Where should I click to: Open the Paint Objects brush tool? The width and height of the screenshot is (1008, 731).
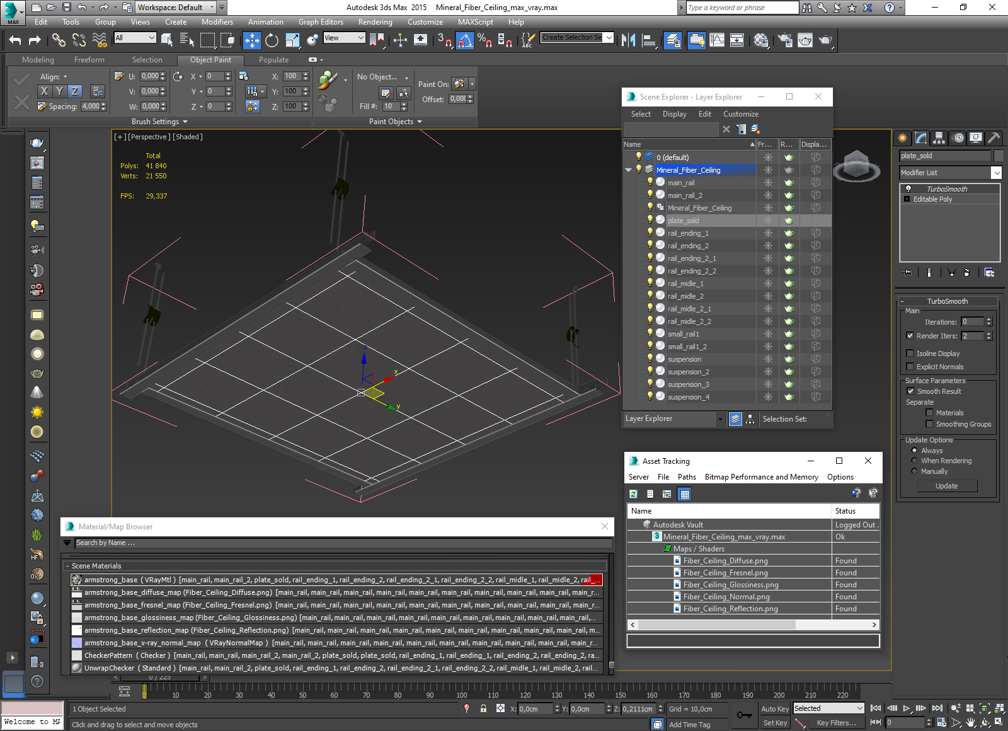327,80
